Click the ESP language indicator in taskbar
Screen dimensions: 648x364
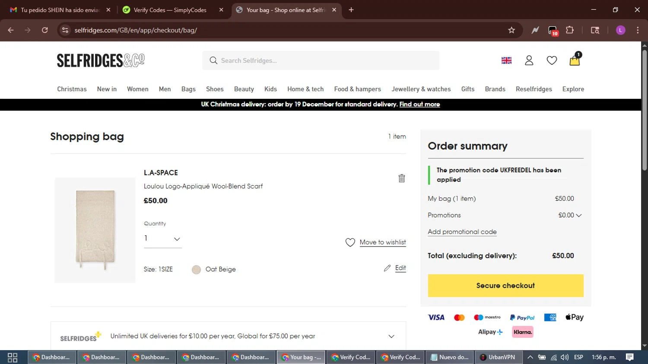click(x=578, y=357)
